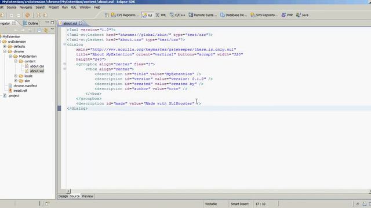The width and height of the screenshot is (371, 208).
Task: Switch to Remote Systems perspective
Action: coord(202,15)
